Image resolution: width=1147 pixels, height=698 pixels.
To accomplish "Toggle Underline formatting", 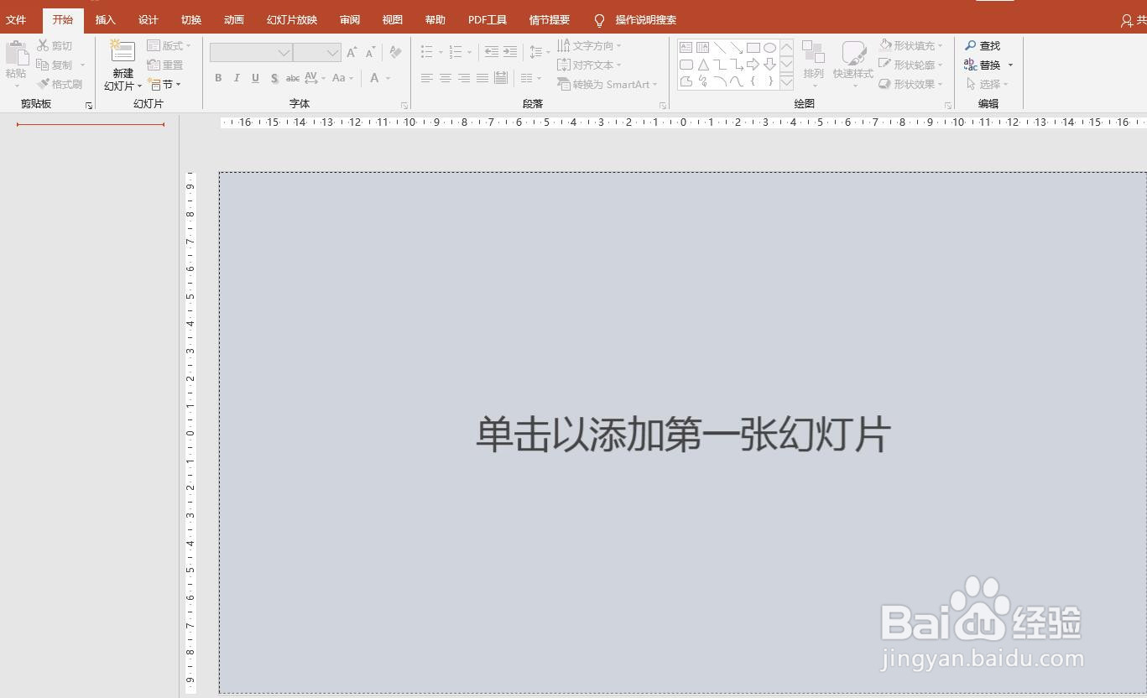I will pyautogui.click(x=255, y=78).
